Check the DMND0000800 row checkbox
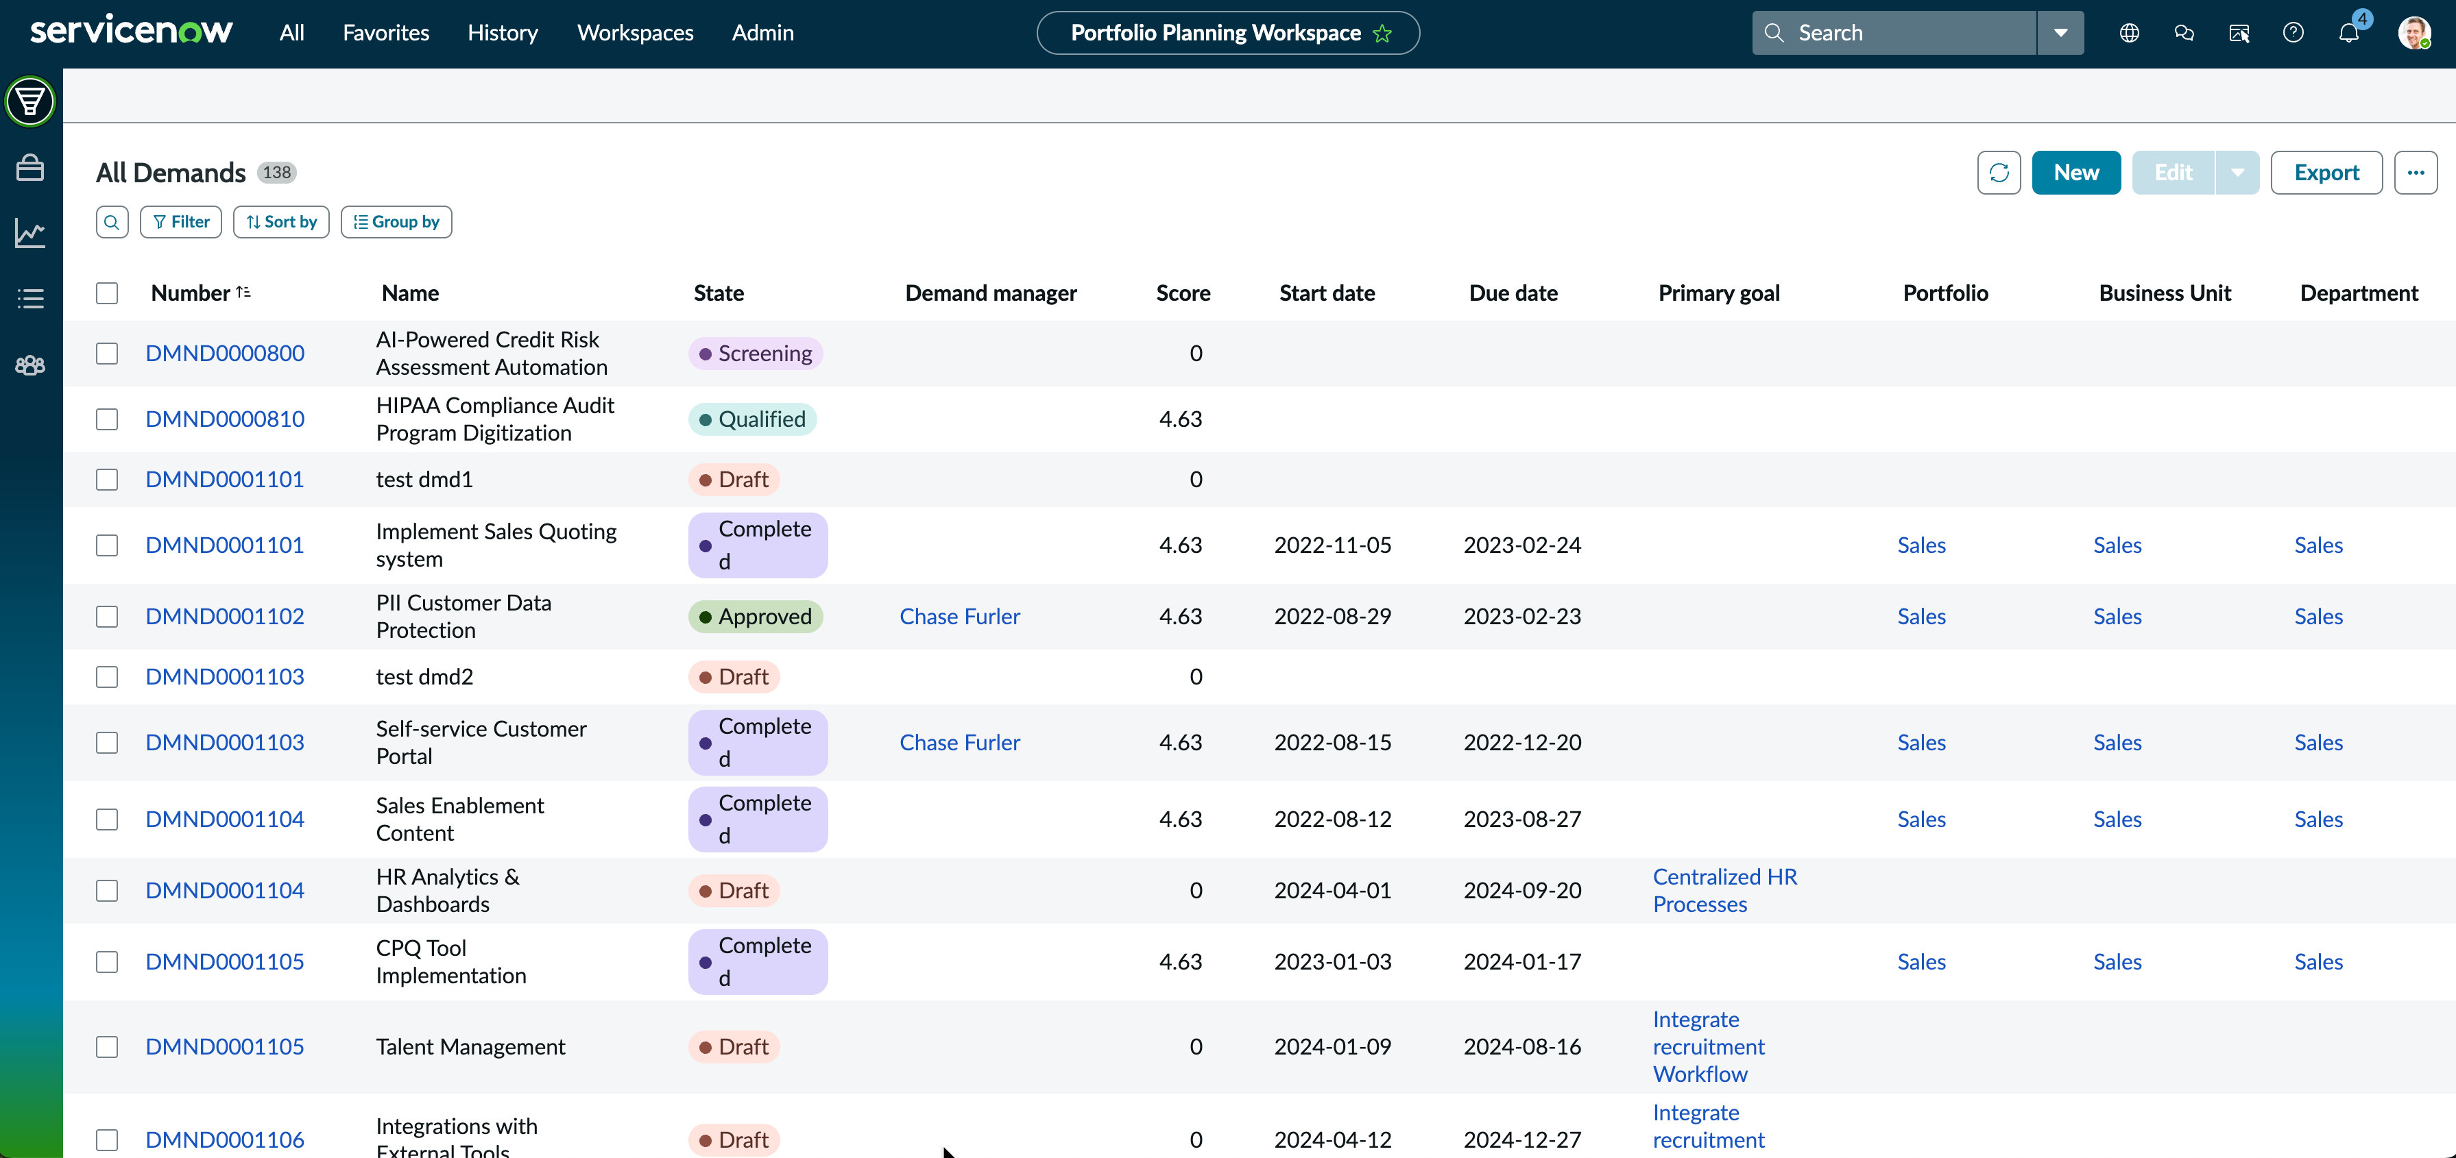Viewport: 2456px width, 1158px height. [x=107, y=354]
